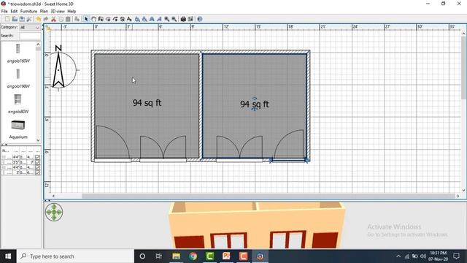
Task: Select the angolo80W catalog item
Action: click(18, 104)
